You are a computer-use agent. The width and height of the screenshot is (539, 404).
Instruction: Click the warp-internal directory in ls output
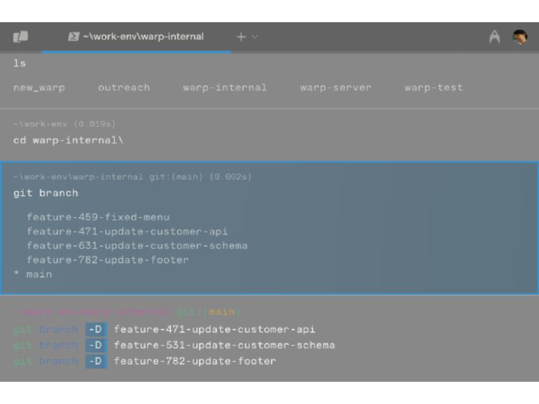pyautogui.click(x=225, y=88)
